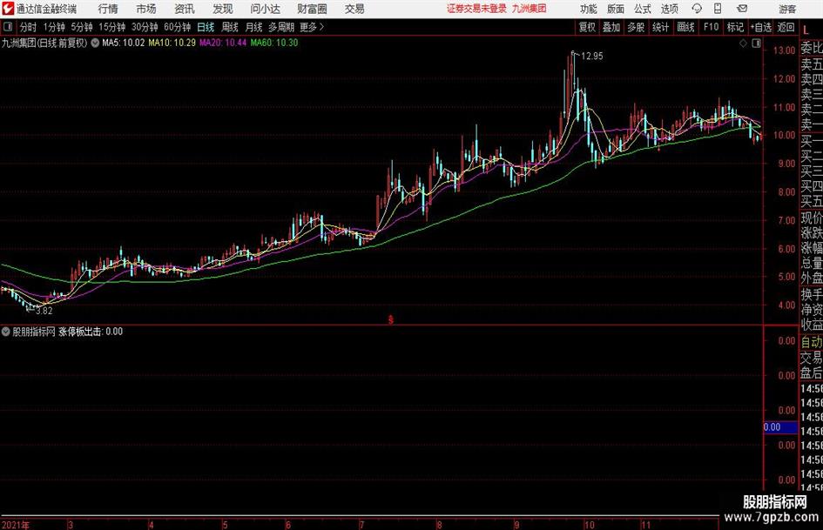Screen dimensions: 823x530
Task: Click the red S marker under chart
Action: pos(390,319)
